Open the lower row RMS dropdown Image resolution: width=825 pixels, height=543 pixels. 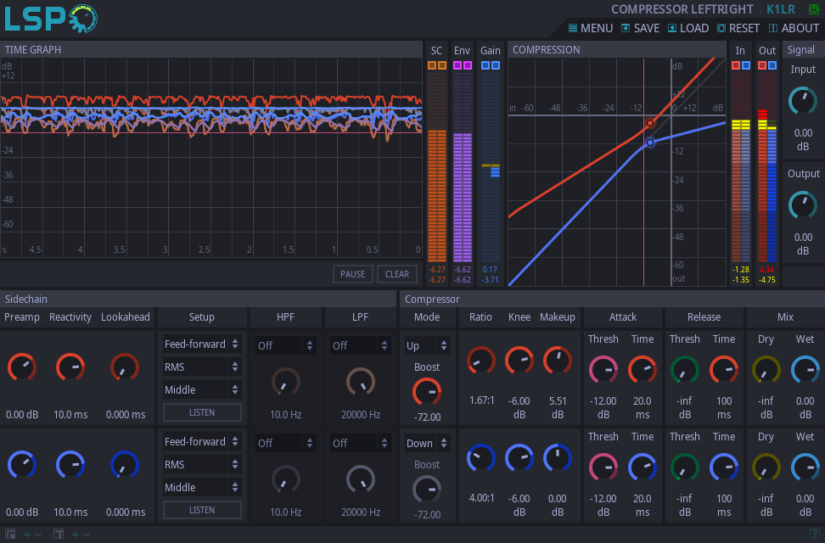(x=202, y=465)
